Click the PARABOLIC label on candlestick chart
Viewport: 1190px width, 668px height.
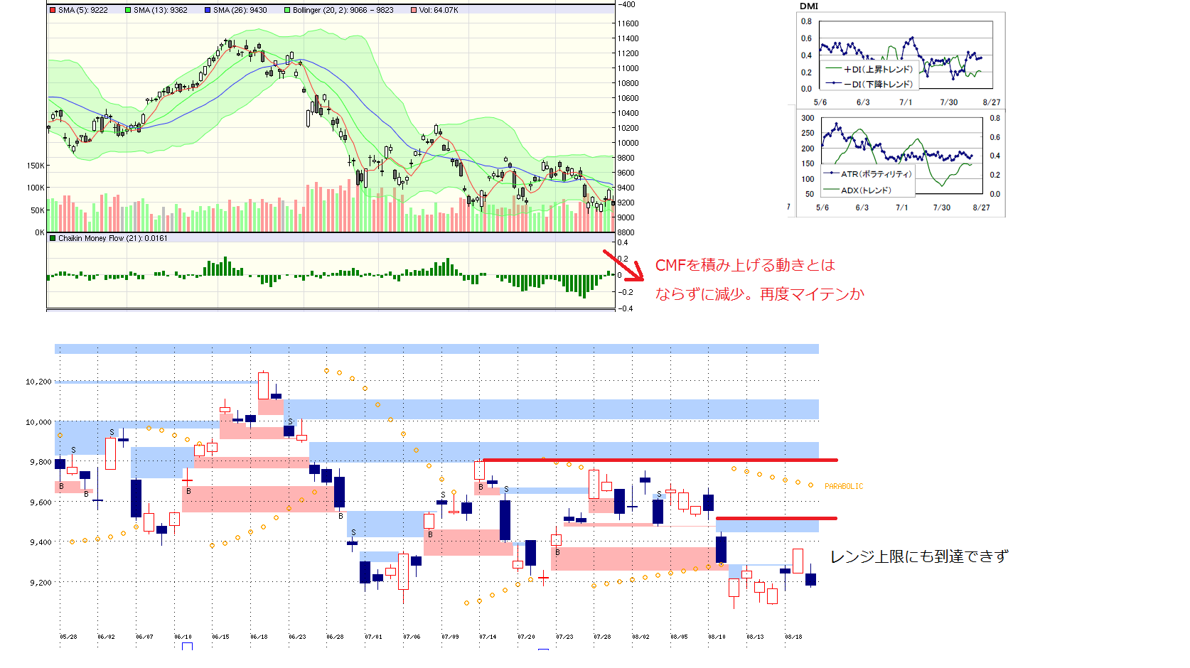pyautogui.click(x=844, y=487)
